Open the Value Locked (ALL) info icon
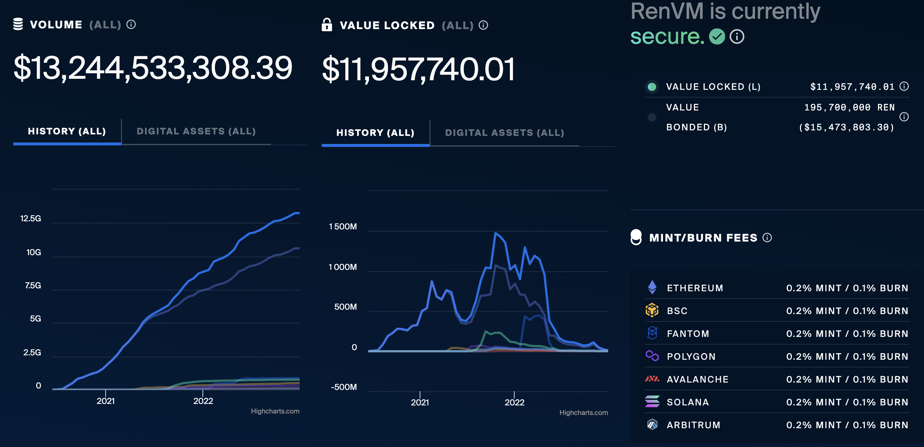This screenshot has width=924, height=447. [x=483, y=25]
